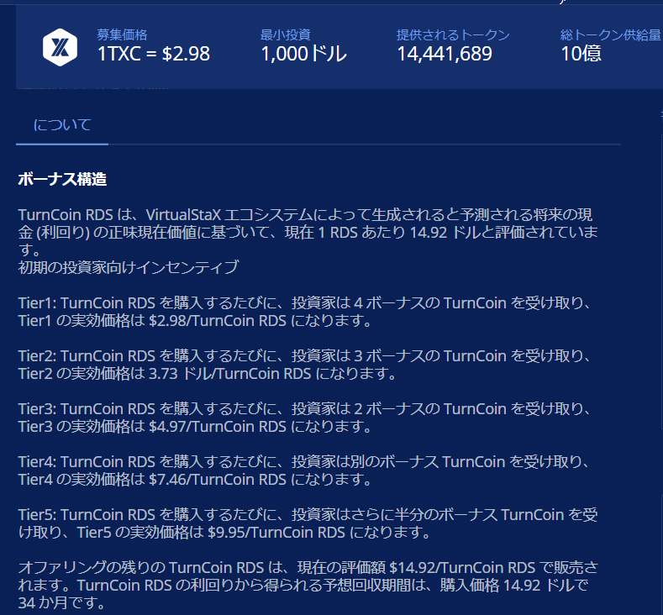
Task: Open the について tab
Action: coord(62,124)
